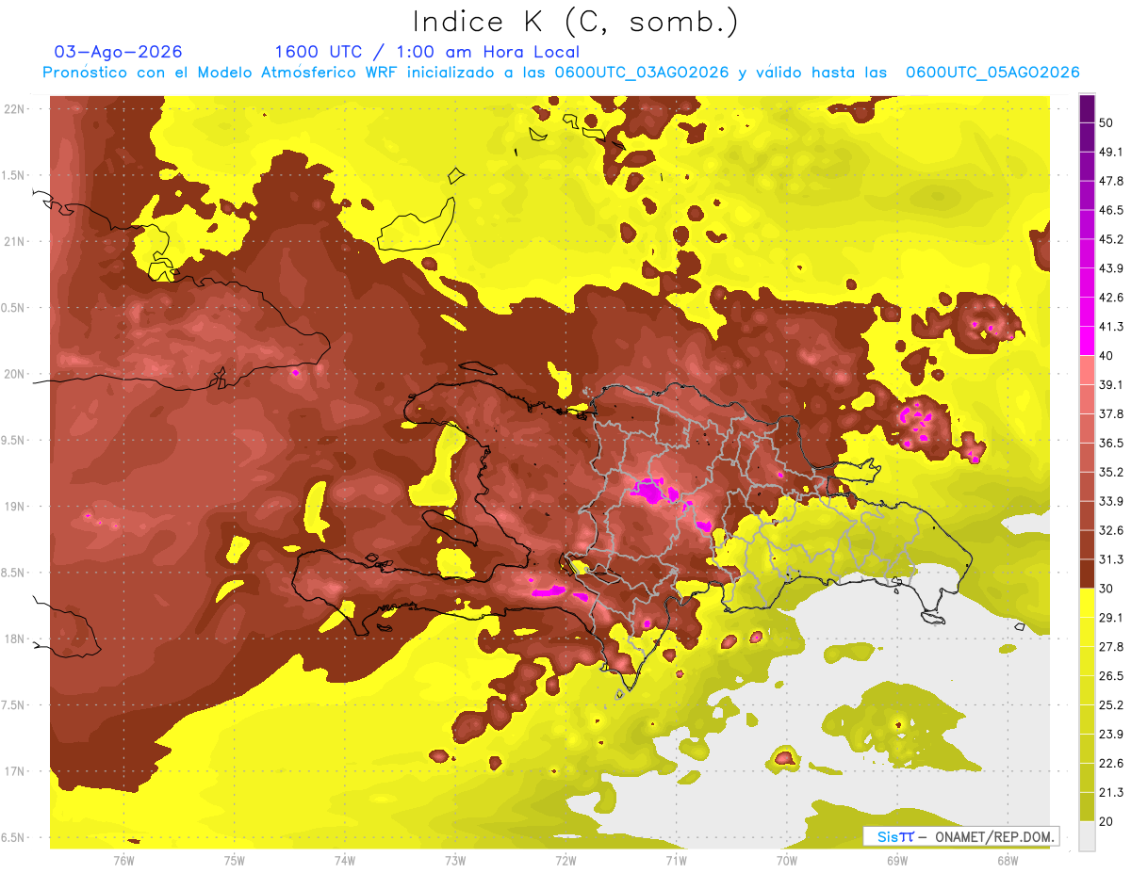1131x873 pixels.
Task: Click the magenta swatch between 40 and 41.3
Action: (1087, 341)
